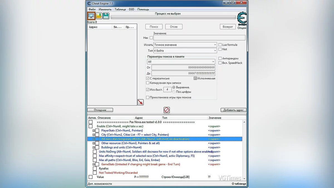The height and width of the screenshot is (188, 334).
Task: Toggle the Исполняемая checkbox
Action: coord(195,79)
